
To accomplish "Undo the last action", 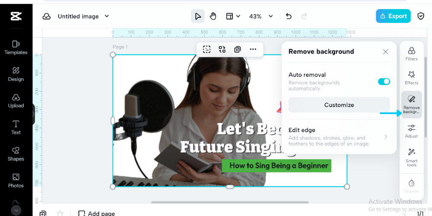I will (289, 16).
